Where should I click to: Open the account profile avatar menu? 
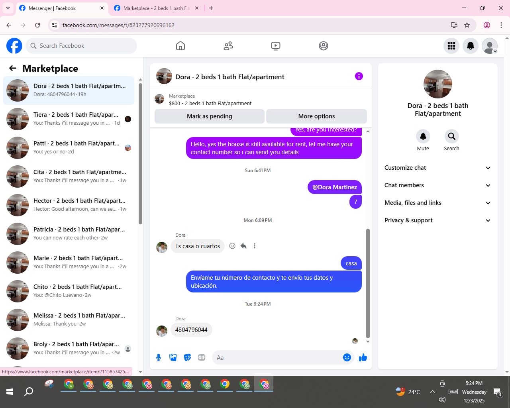pyautogui.click(x=490, y=46)
